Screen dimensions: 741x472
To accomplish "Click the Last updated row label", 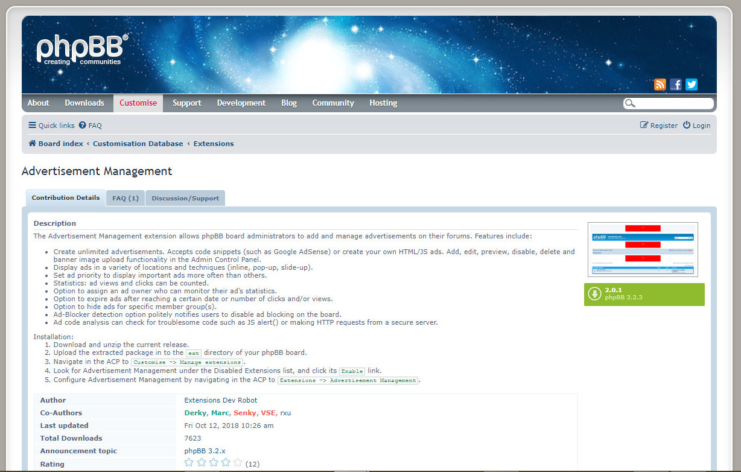I will [65, 426].
